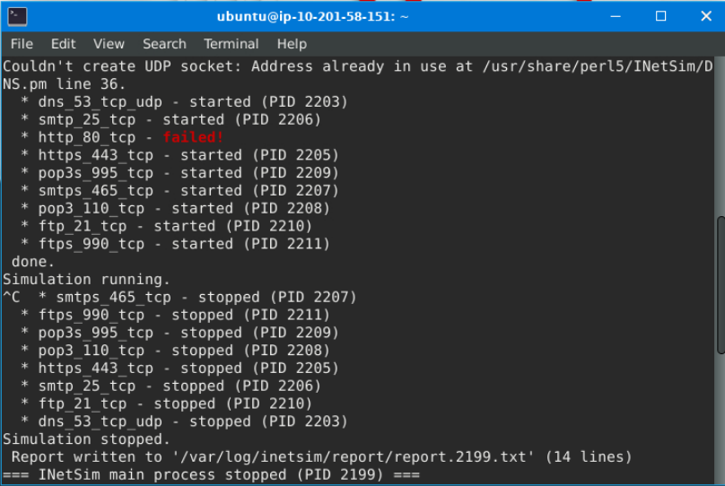This screenshot has width=725, height=486.
Task: Open the Edit menu
Action: pos(63,44)
